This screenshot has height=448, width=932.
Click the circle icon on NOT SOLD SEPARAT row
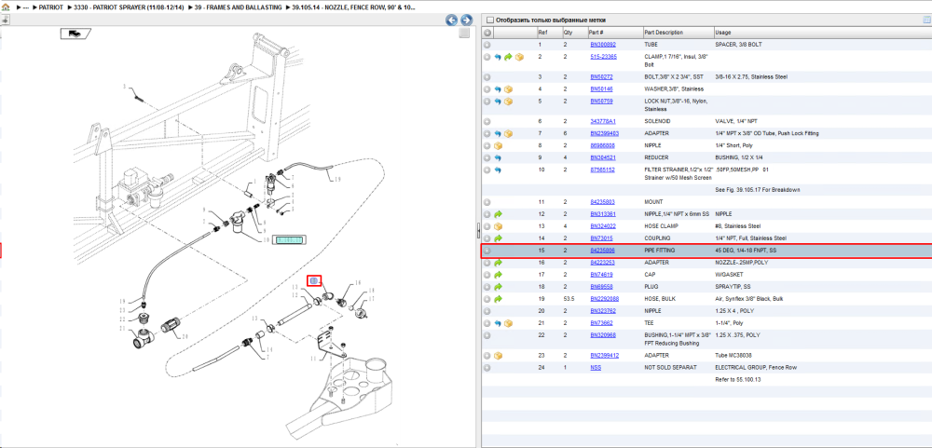click(487, 368)
